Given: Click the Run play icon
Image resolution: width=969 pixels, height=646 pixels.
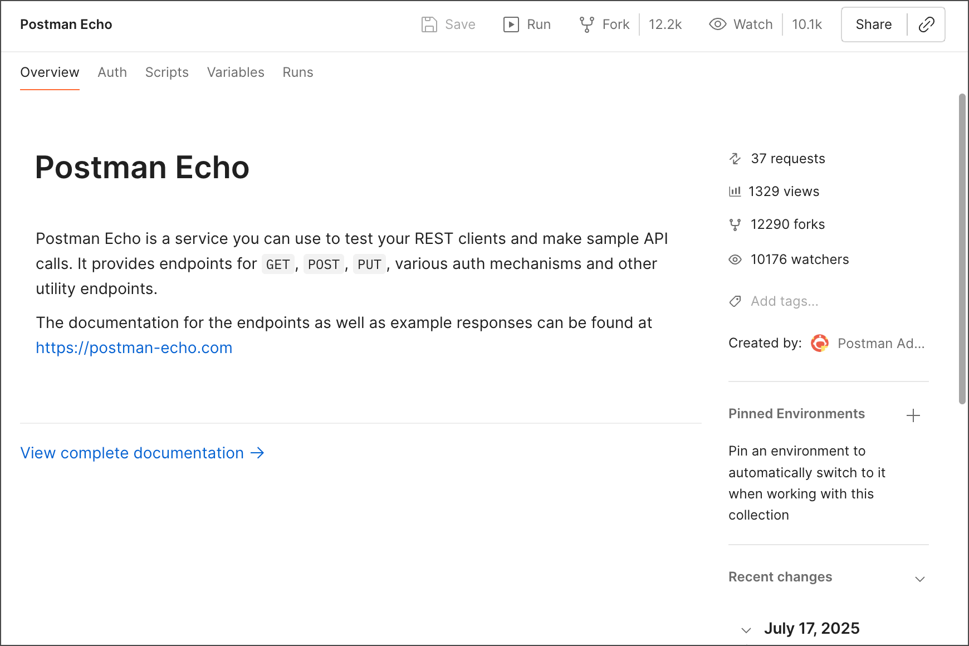Looking at the screenshot, I should (511, 25).
